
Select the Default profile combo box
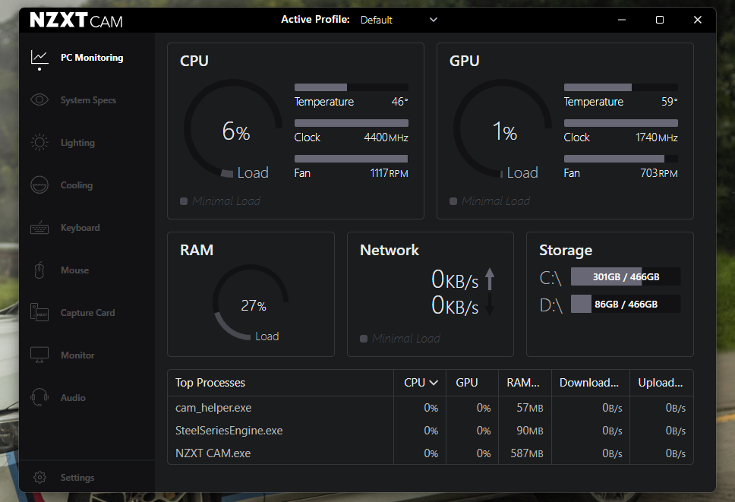pos(399,20)
